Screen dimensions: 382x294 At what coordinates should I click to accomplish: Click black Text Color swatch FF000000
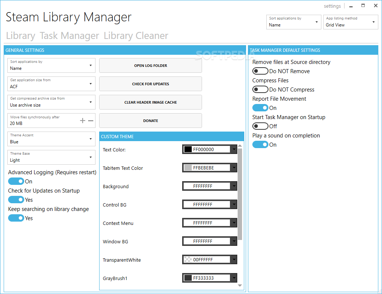click(x=188, y=149)
